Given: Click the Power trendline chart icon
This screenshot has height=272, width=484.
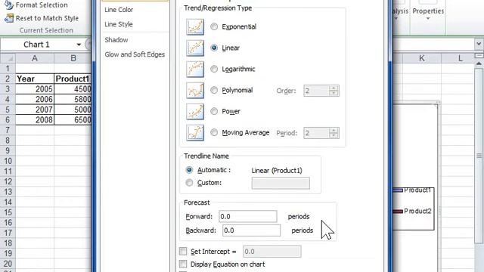Looking at the screenshot, I should 195,111.
